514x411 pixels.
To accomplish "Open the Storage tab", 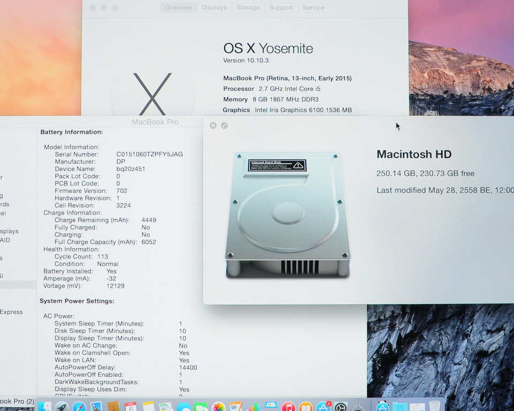I will point(248,7).
